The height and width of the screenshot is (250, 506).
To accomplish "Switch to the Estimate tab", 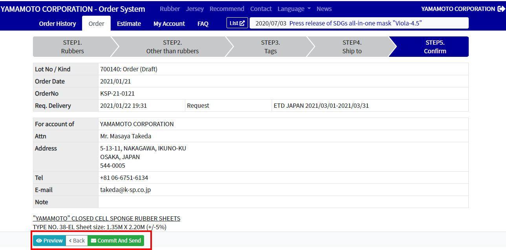I will [x=129, y=24].
